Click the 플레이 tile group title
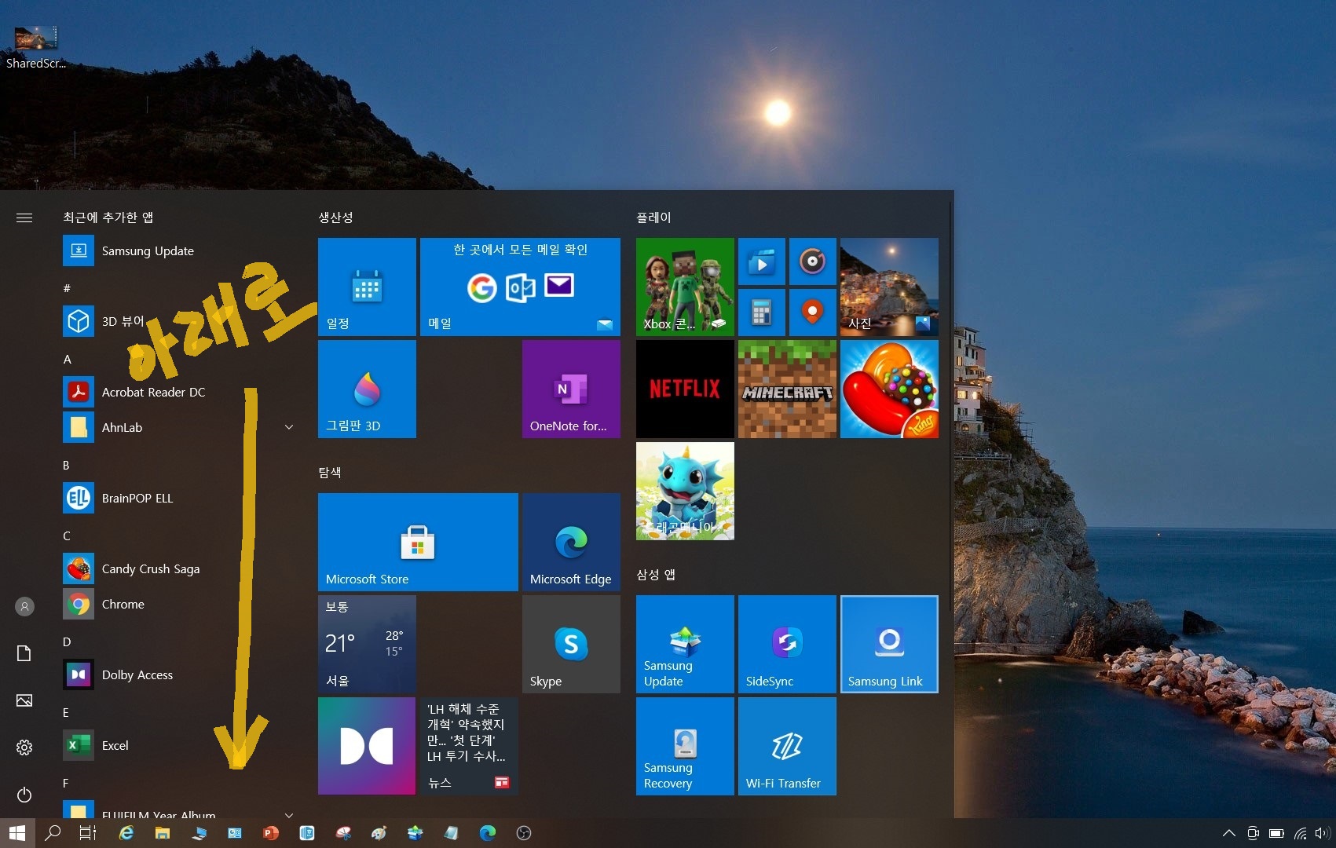Image resolution: width=1336 pixels, height=848 pixels. coord(653,217)
